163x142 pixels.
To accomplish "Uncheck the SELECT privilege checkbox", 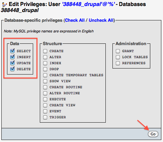I will point(12,51).
